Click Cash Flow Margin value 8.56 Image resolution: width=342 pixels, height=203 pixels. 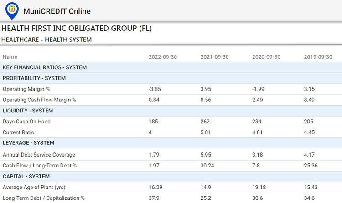pyautogui.click(x=206, y=100)
